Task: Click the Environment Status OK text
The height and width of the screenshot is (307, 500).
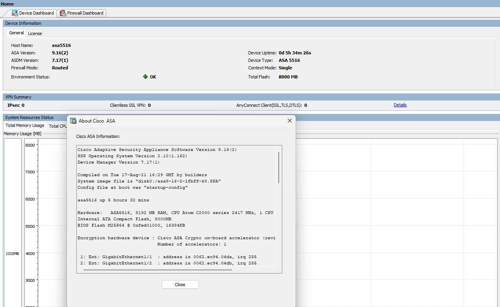Action: (153, 77)
